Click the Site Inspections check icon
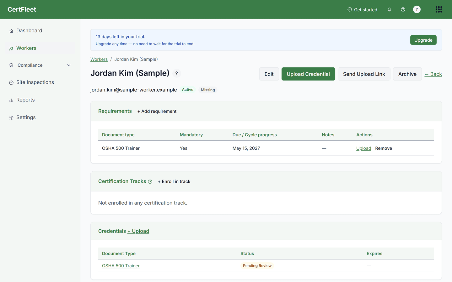 click(x=11, y=83)
